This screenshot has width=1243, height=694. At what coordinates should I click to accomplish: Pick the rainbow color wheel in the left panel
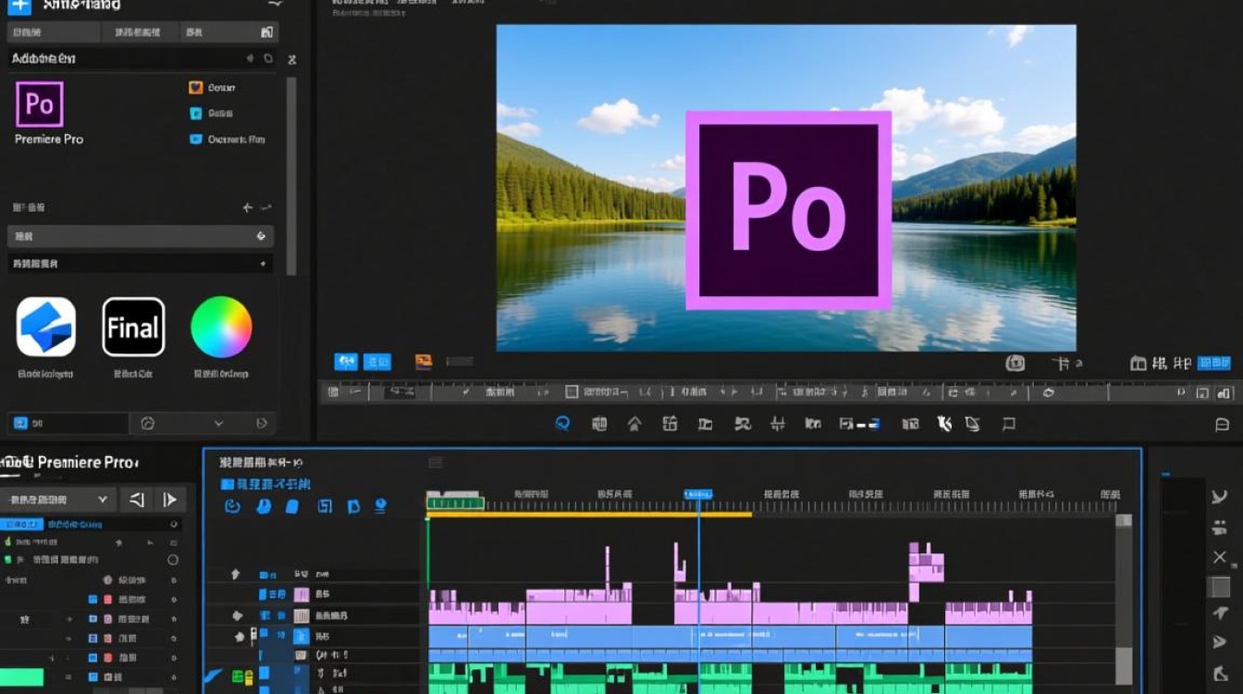click(221, 327)
